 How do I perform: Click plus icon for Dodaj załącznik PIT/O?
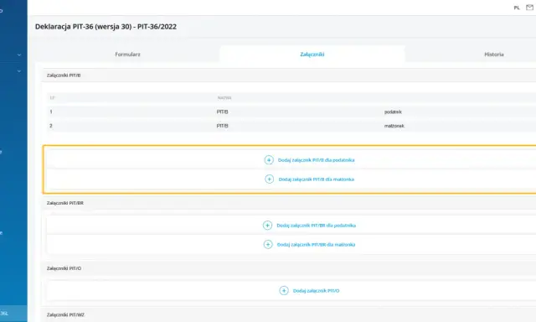(x=284, y=290)
